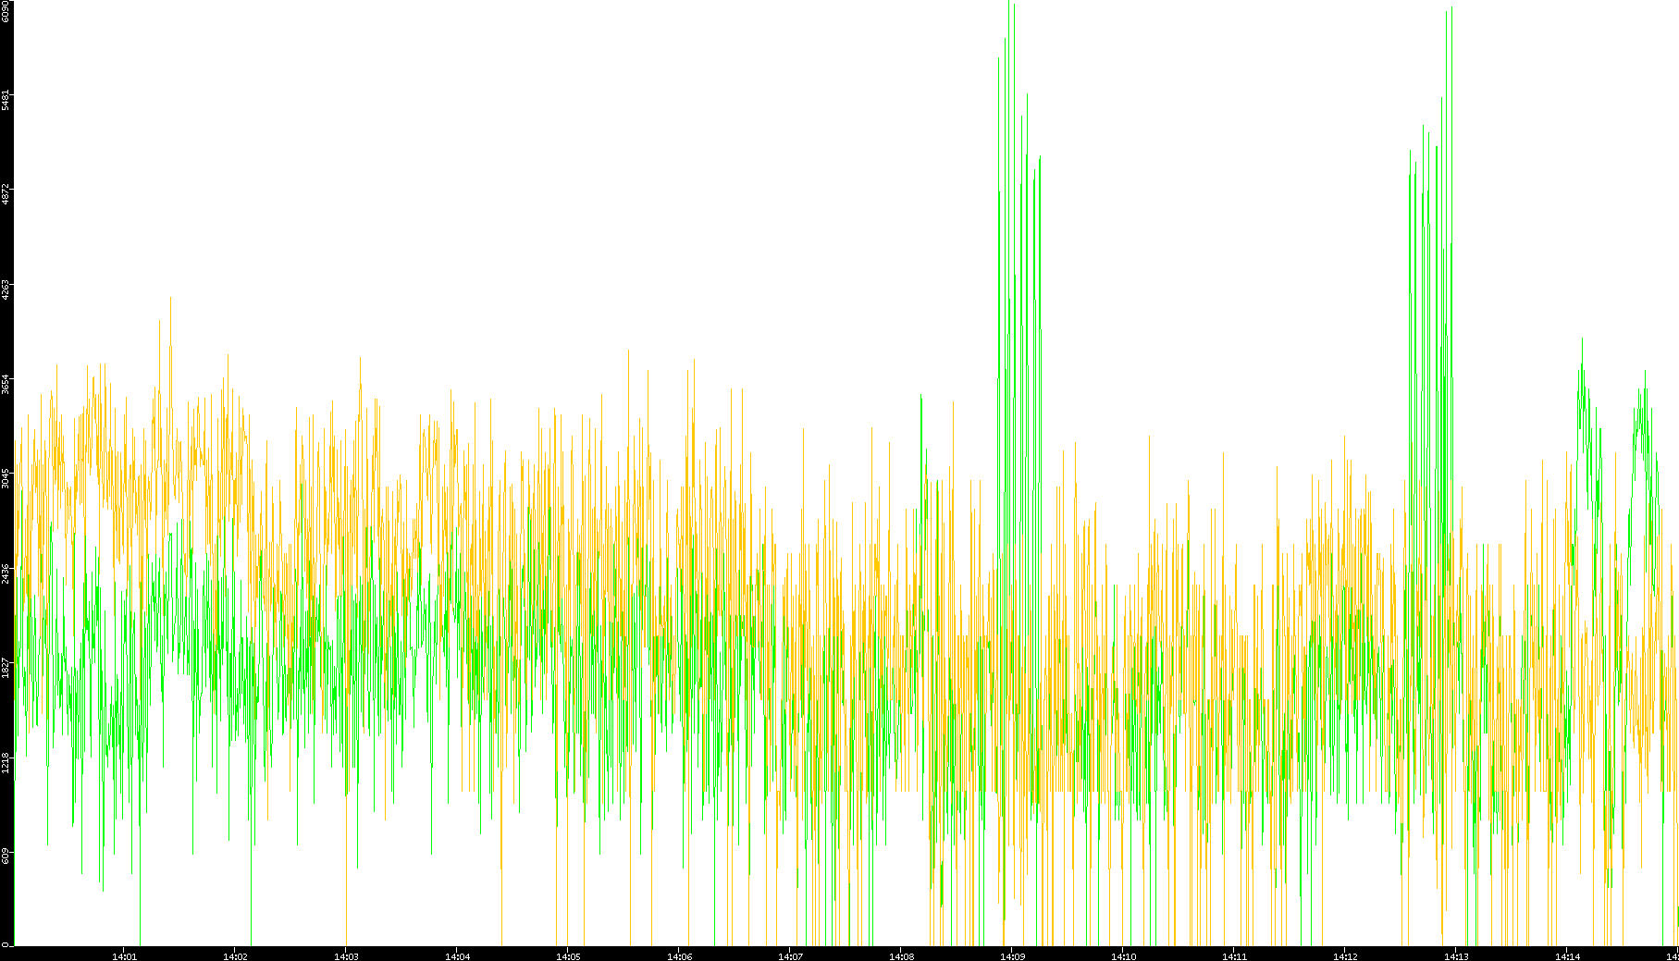1679x961 pixels.
Task: Click the 14:13 time axis label
Action: (x=1456, y=955)
